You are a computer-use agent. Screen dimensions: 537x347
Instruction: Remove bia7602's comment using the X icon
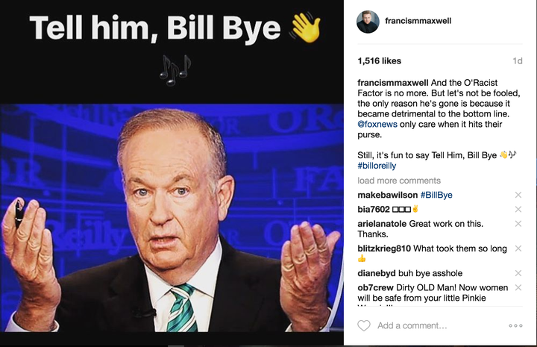click(518, 209)
